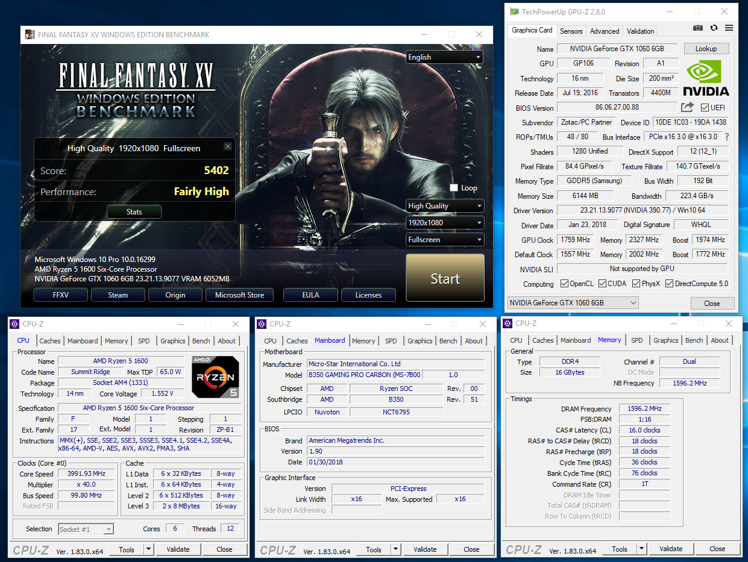This screenshot has height=562, width=748.
Task: Toggle the PhysX checkbox
Action: click(636, 284)
